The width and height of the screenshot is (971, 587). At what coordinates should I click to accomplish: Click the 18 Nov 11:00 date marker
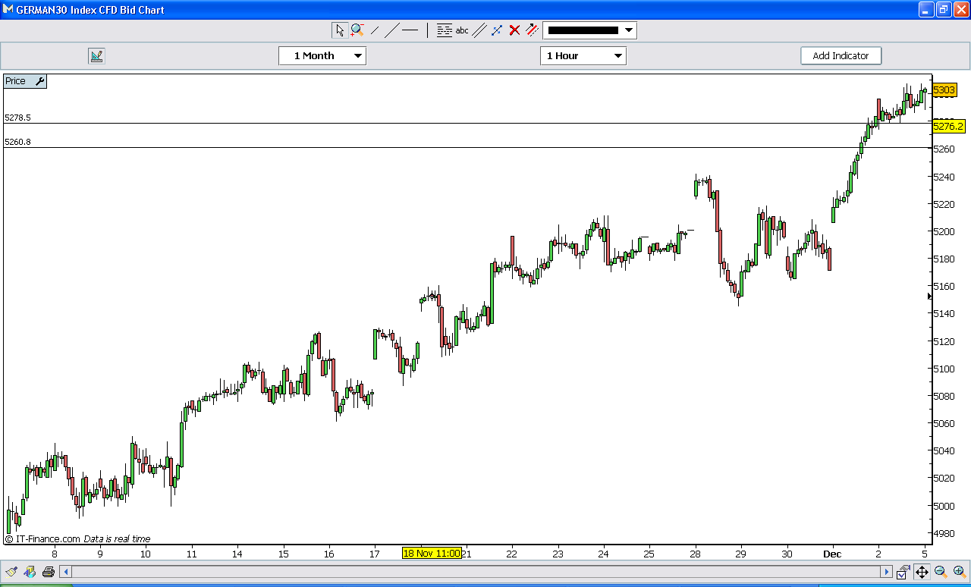point(432,554)
